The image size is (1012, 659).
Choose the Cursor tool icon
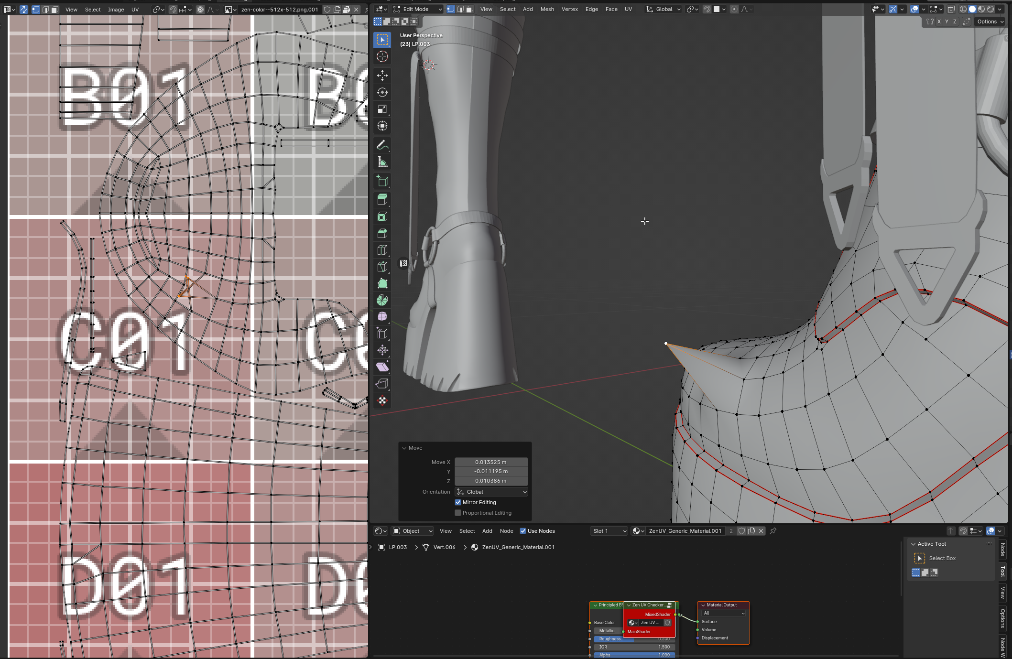point(382,57)
